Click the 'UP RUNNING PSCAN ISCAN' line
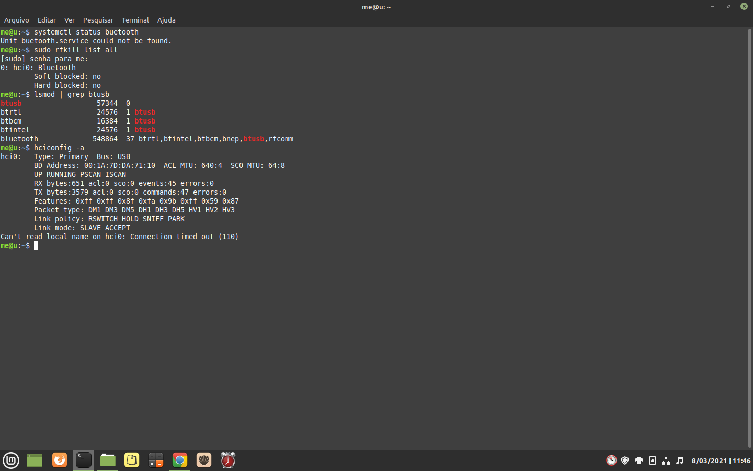753x471 pixels. (x=80, y=174)
